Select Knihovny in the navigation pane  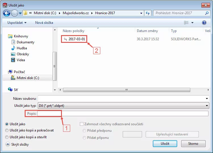[x=21, y=36]
